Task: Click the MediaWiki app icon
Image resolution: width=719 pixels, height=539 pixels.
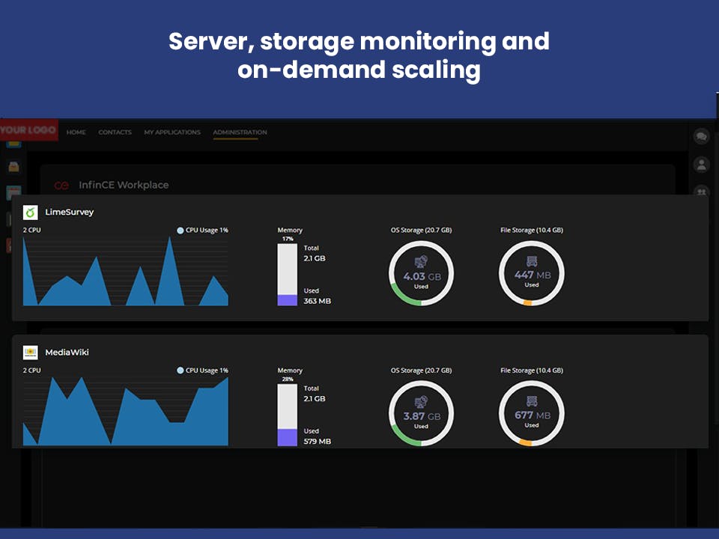Action: [x=30, y=353]
